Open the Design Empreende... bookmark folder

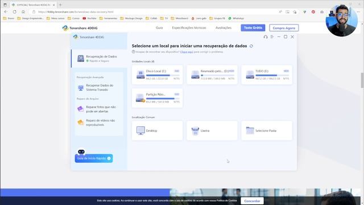30,18
